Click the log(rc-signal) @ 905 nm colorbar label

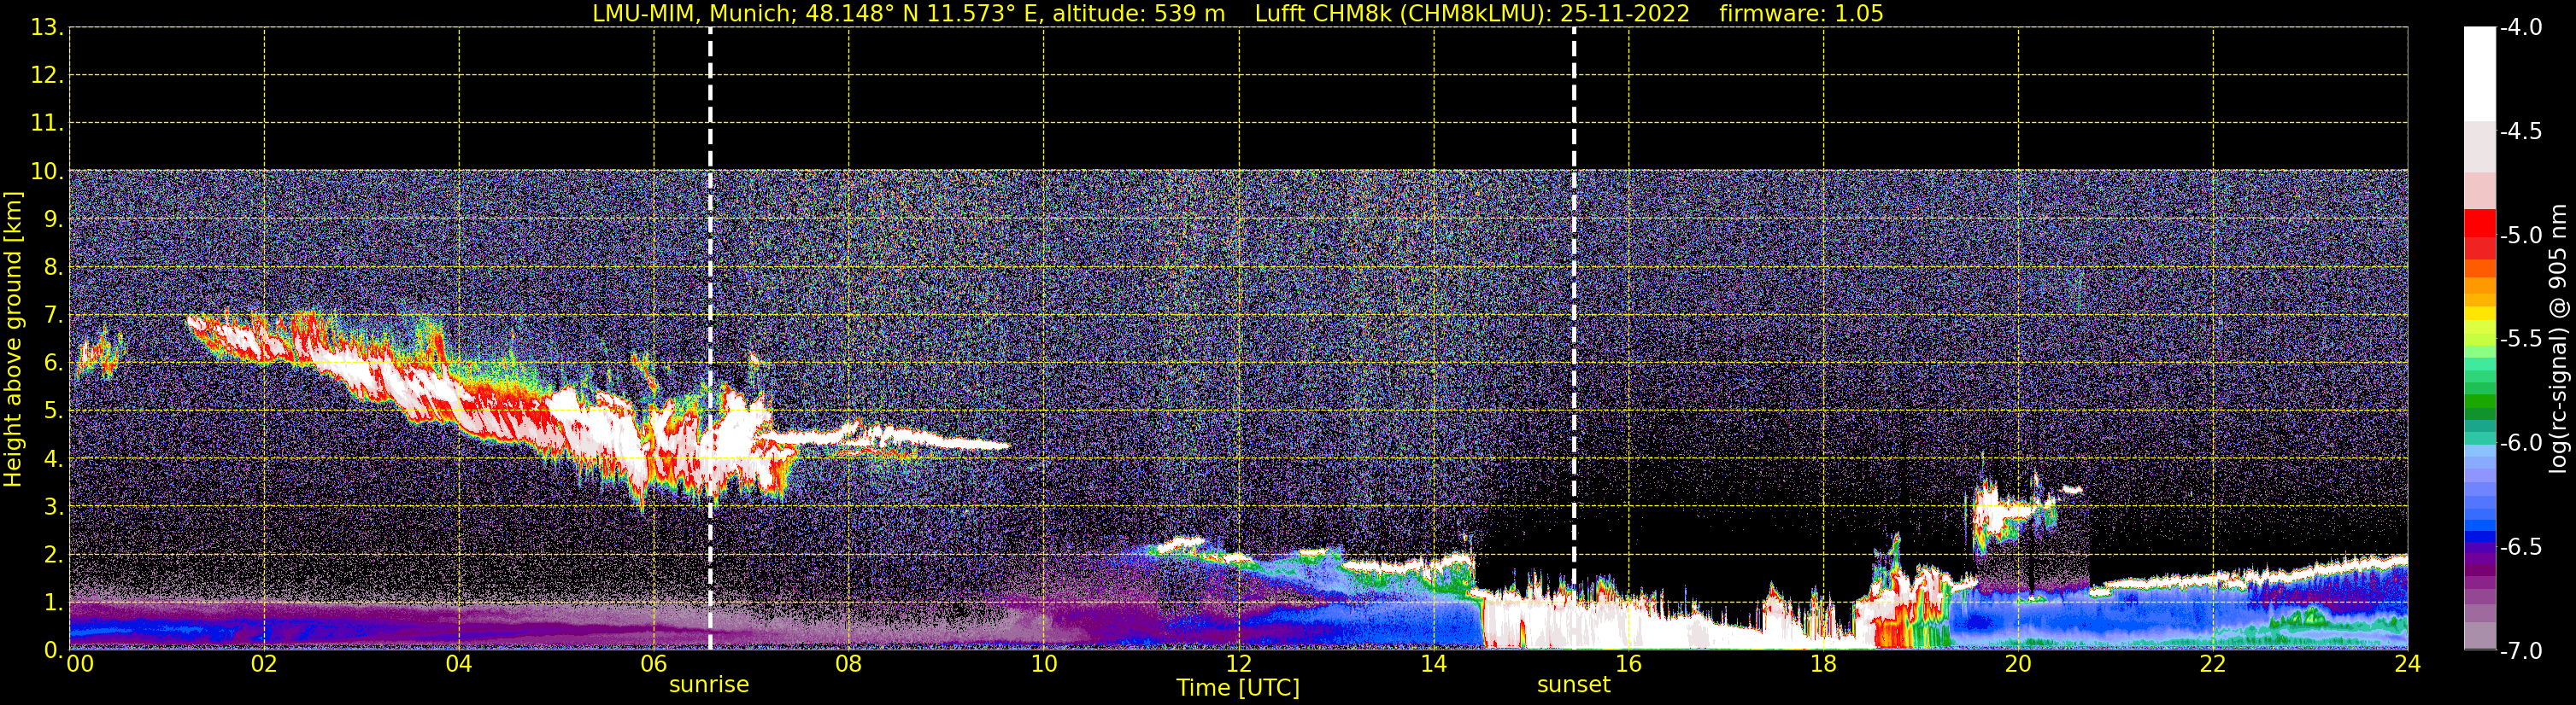click(2558, 339)
